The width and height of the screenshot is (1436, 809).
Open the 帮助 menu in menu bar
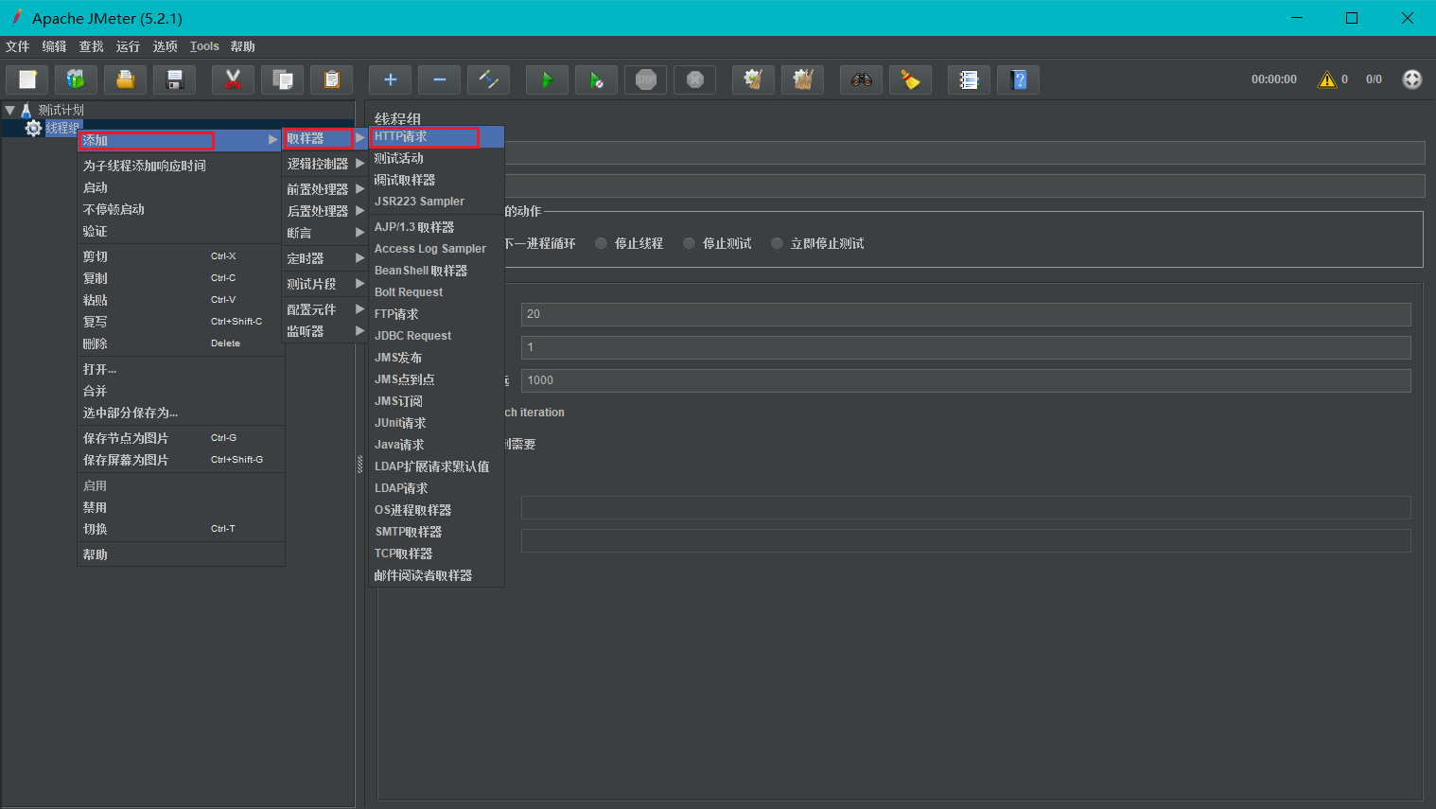point(242,46)
